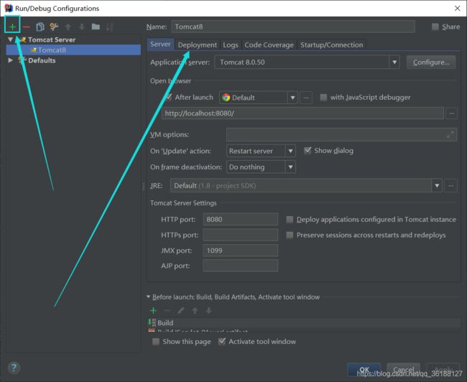Screen dimensions: 467x382
Task: Expand the Defaults tree node
Action: point(11,60)
